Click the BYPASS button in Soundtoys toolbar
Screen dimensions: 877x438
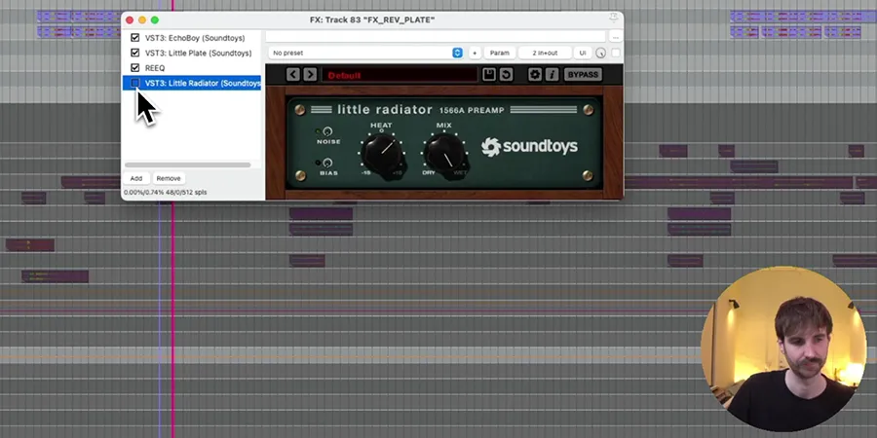[583, 74]
